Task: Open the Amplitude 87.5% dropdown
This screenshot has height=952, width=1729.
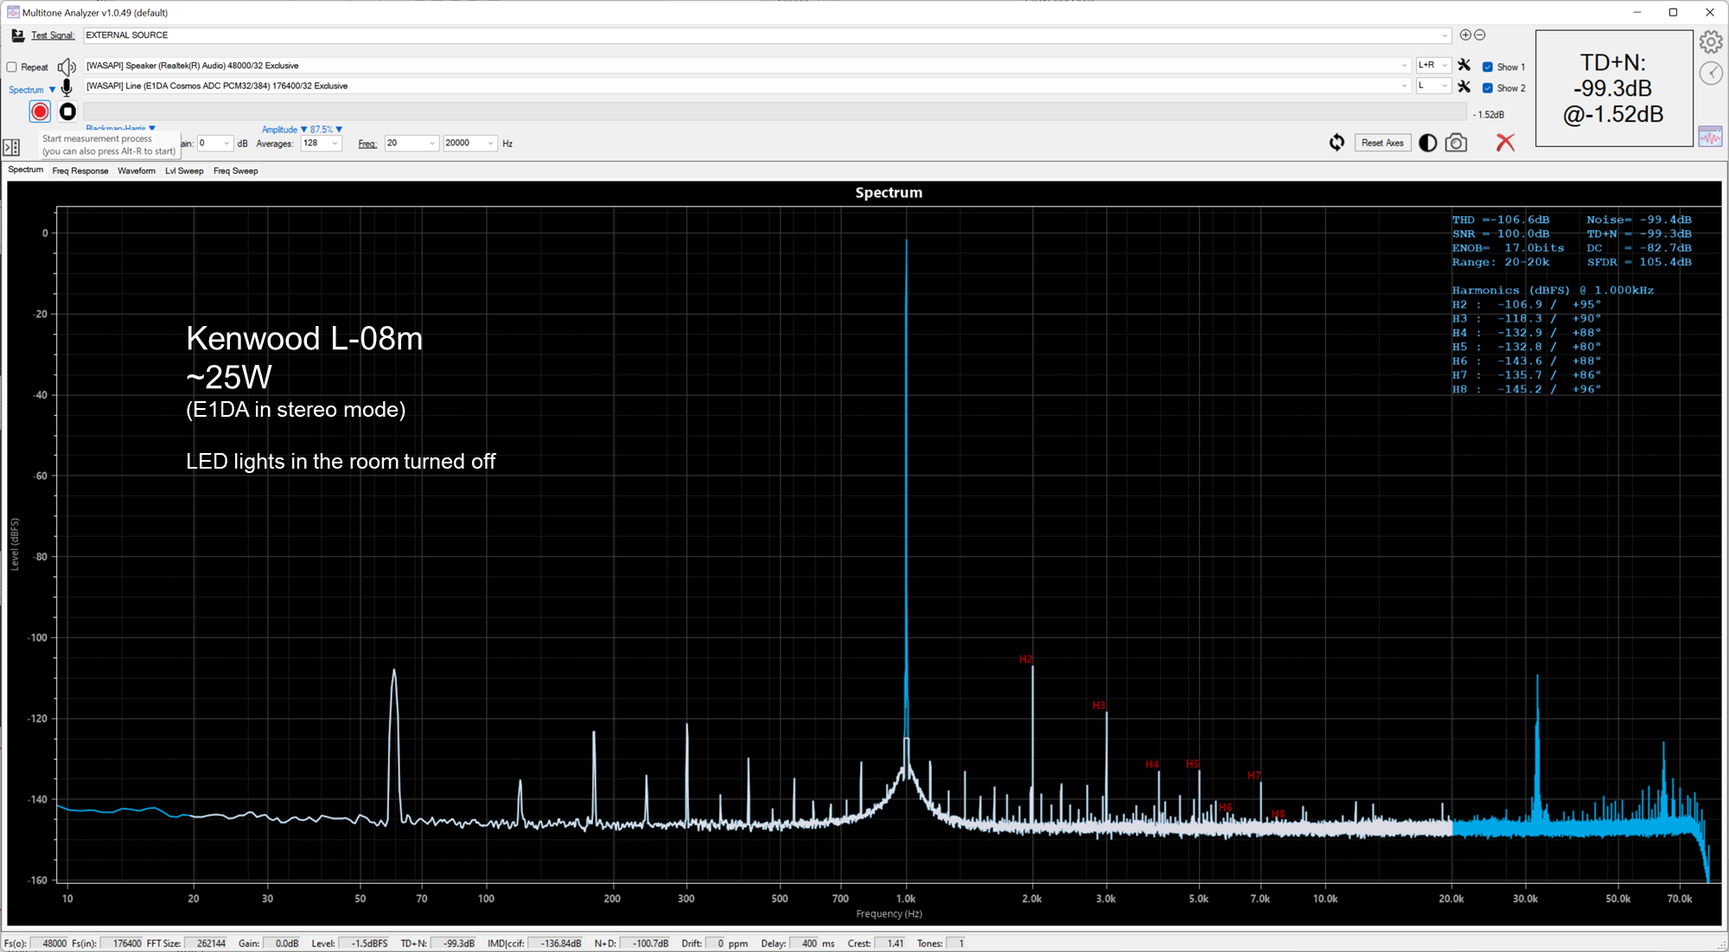Action: (x=302, y=130)
